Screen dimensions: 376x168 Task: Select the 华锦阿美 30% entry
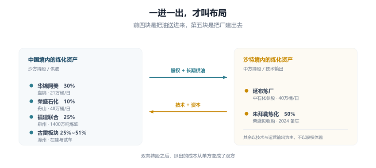coord(56,86)
